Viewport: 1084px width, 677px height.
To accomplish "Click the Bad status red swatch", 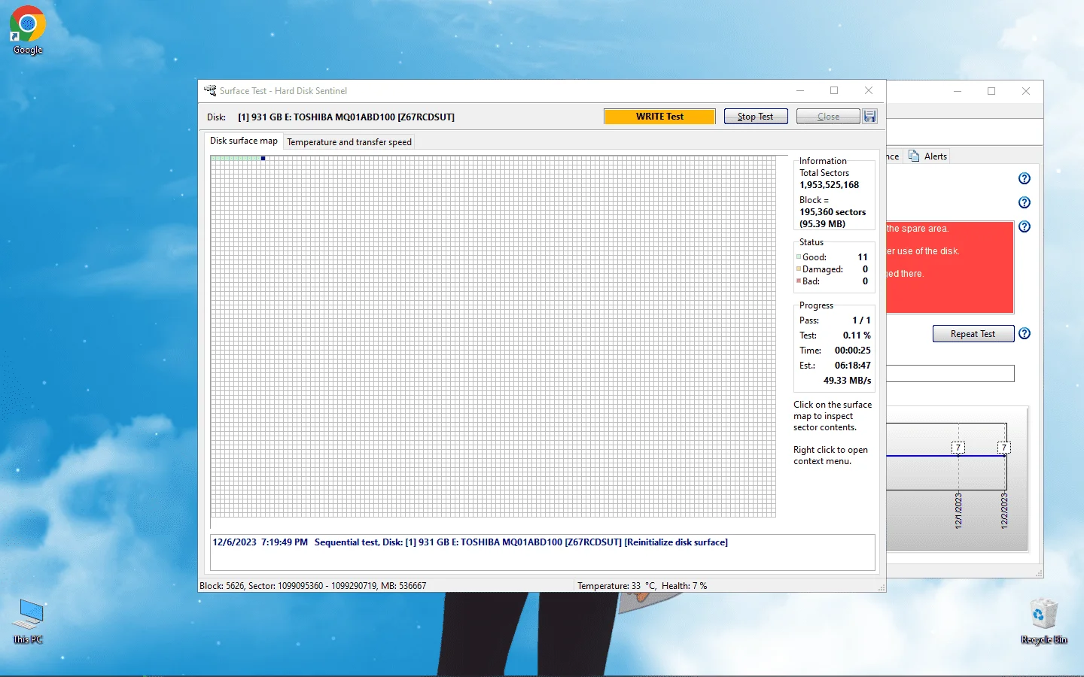I will (x=799, y=281).
